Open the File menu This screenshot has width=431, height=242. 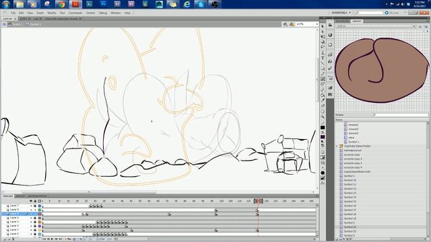(x=13, y=13)
